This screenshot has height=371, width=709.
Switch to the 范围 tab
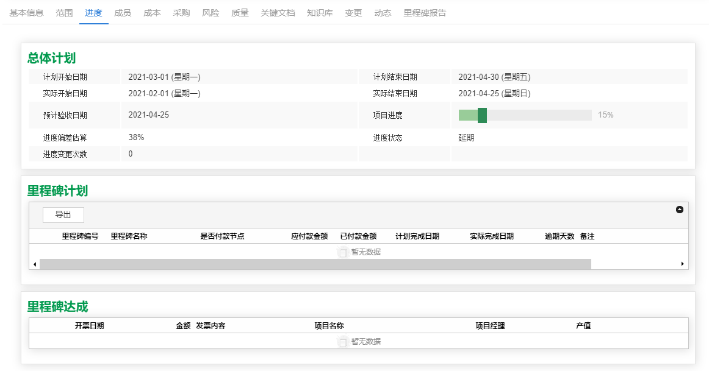coord(64,13)
